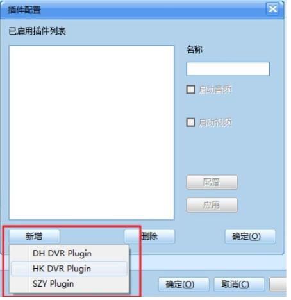Click the 删除 button
The height and width of the screenshot is (300, 291).
pyautogui.click(x=149, y=237)
